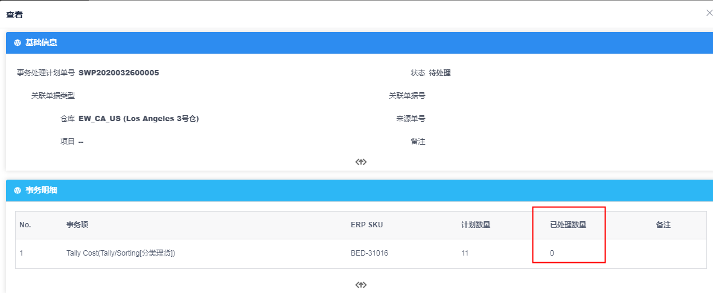The height and width of the screenshot is (293, 713).
Task: Click the No. column header
Action: (25, 225)
